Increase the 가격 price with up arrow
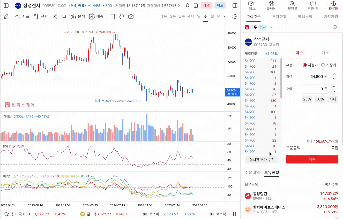 pyautogui.click(x=334, y=74)
